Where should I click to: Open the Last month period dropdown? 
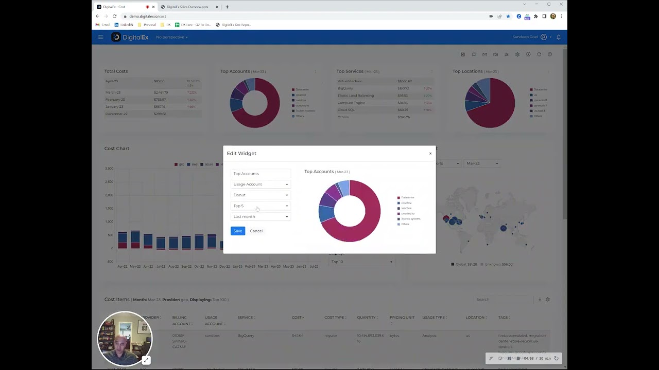click(261, 217)
